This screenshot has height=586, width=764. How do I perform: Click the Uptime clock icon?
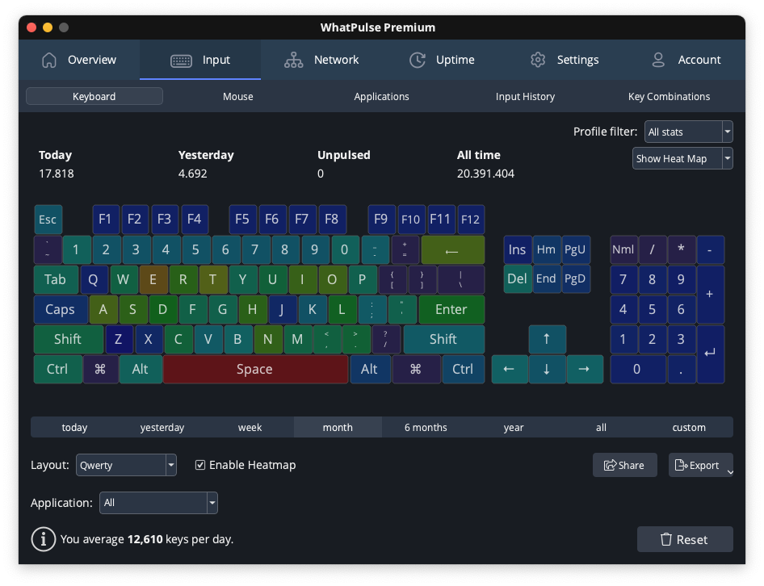(x=418, y=60)
